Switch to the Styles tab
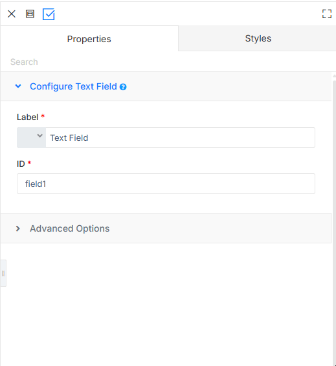 coord(258,38)
